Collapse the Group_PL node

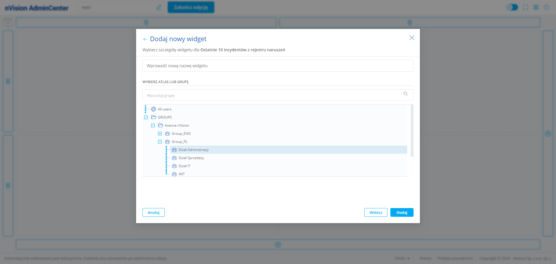(160, 142)
